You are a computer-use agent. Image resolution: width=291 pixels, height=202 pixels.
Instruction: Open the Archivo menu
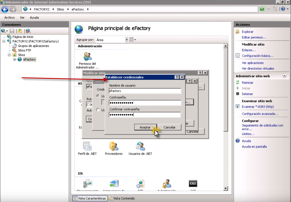tap(10, 18)
